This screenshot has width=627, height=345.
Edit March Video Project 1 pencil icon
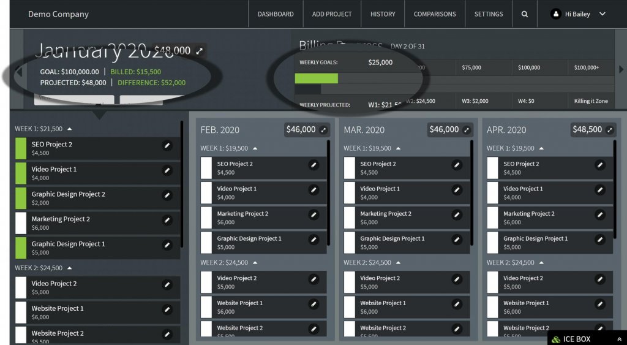tap(457, 190)
